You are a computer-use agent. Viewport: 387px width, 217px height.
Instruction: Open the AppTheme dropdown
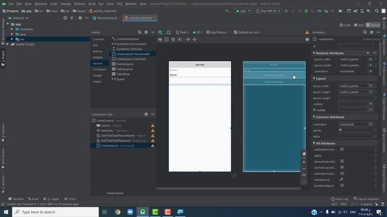(x=217, y=32)
